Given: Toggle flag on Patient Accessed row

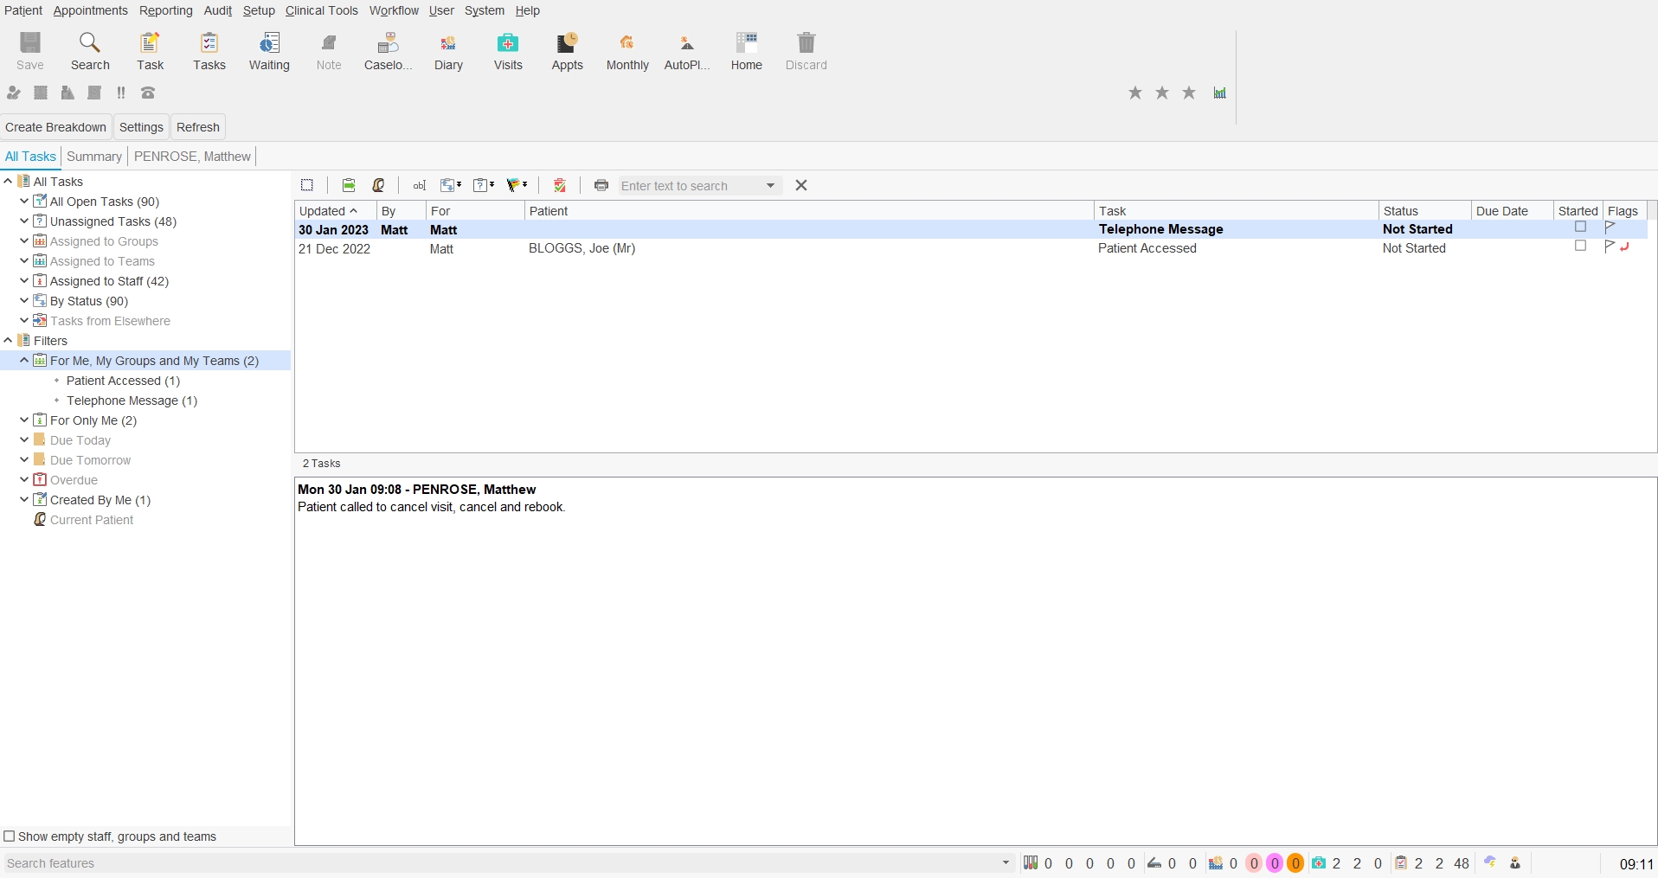Looking at the screenshot, I should 1610,247.
